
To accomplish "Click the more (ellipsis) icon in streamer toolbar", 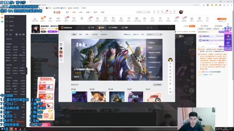I will coord(207,18).
